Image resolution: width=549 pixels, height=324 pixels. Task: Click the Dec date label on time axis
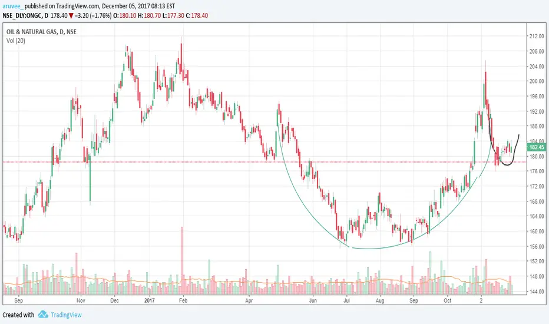point(114,300)
